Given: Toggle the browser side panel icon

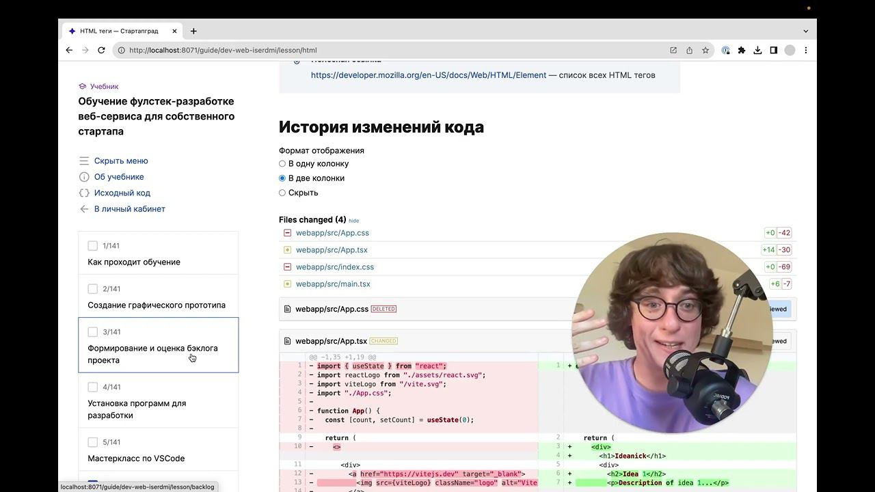Looking at the screenshot, I should [774, 50].
